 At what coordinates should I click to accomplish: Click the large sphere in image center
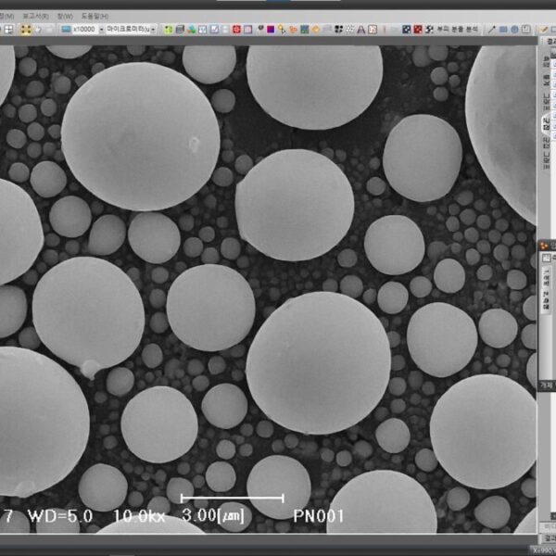pos(317,361)
